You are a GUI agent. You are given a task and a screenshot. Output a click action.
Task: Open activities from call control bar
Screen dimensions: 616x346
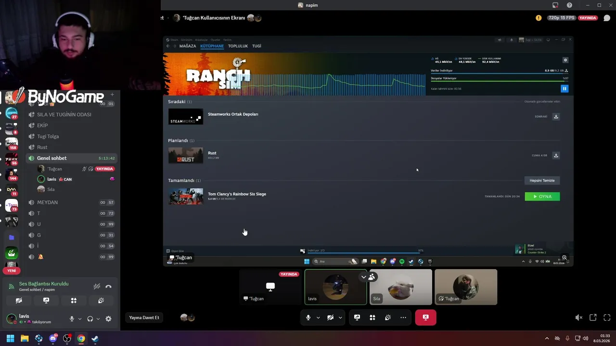372,318
